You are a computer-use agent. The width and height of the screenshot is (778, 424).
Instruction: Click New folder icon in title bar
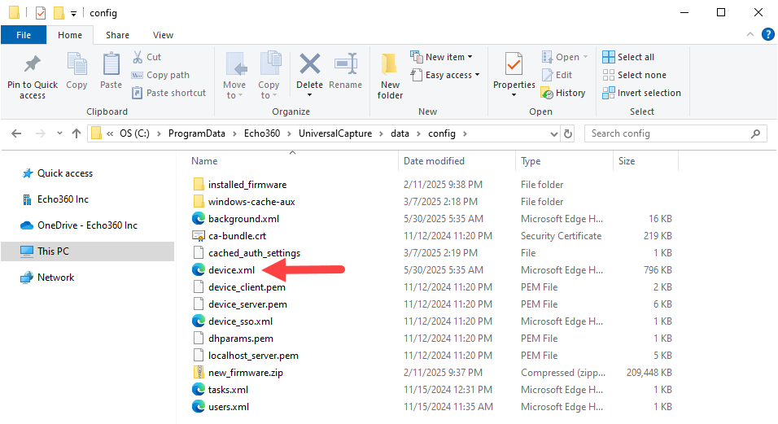tap(59, 13)
